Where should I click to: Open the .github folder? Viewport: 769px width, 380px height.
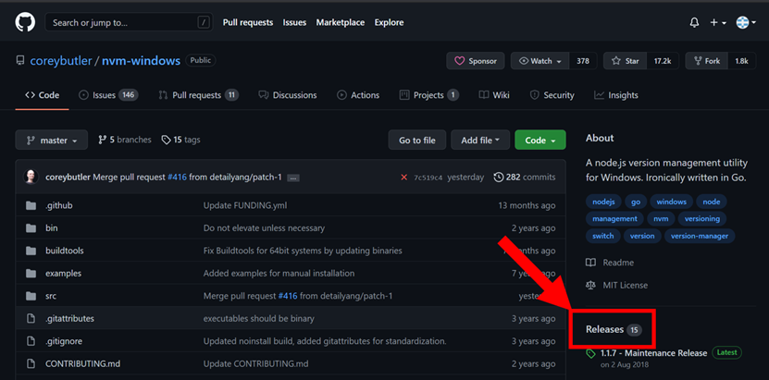pos(59,205)
